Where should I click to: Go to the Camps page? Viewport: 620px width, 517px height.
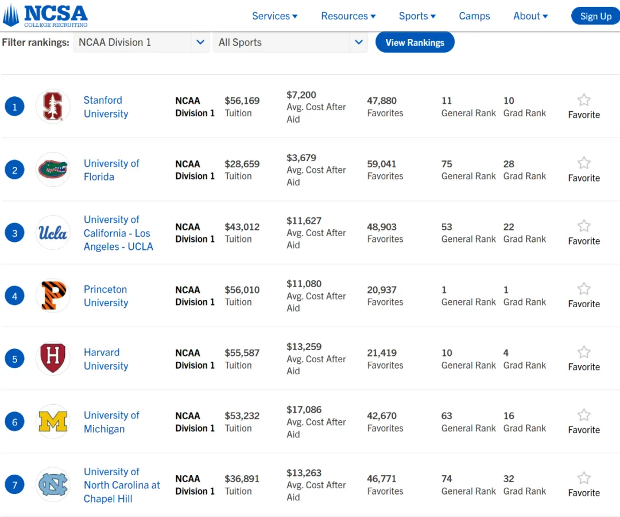point(474,16)
